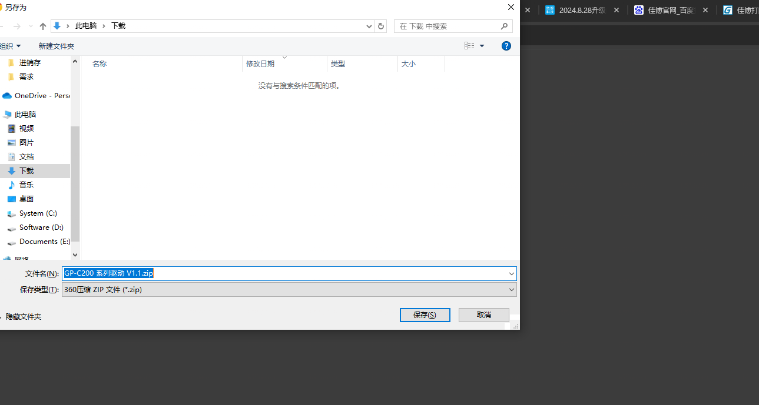Screen dimensions: 759x405
Task: Open recent locations dropdown arrow
Action: [31, 26]
